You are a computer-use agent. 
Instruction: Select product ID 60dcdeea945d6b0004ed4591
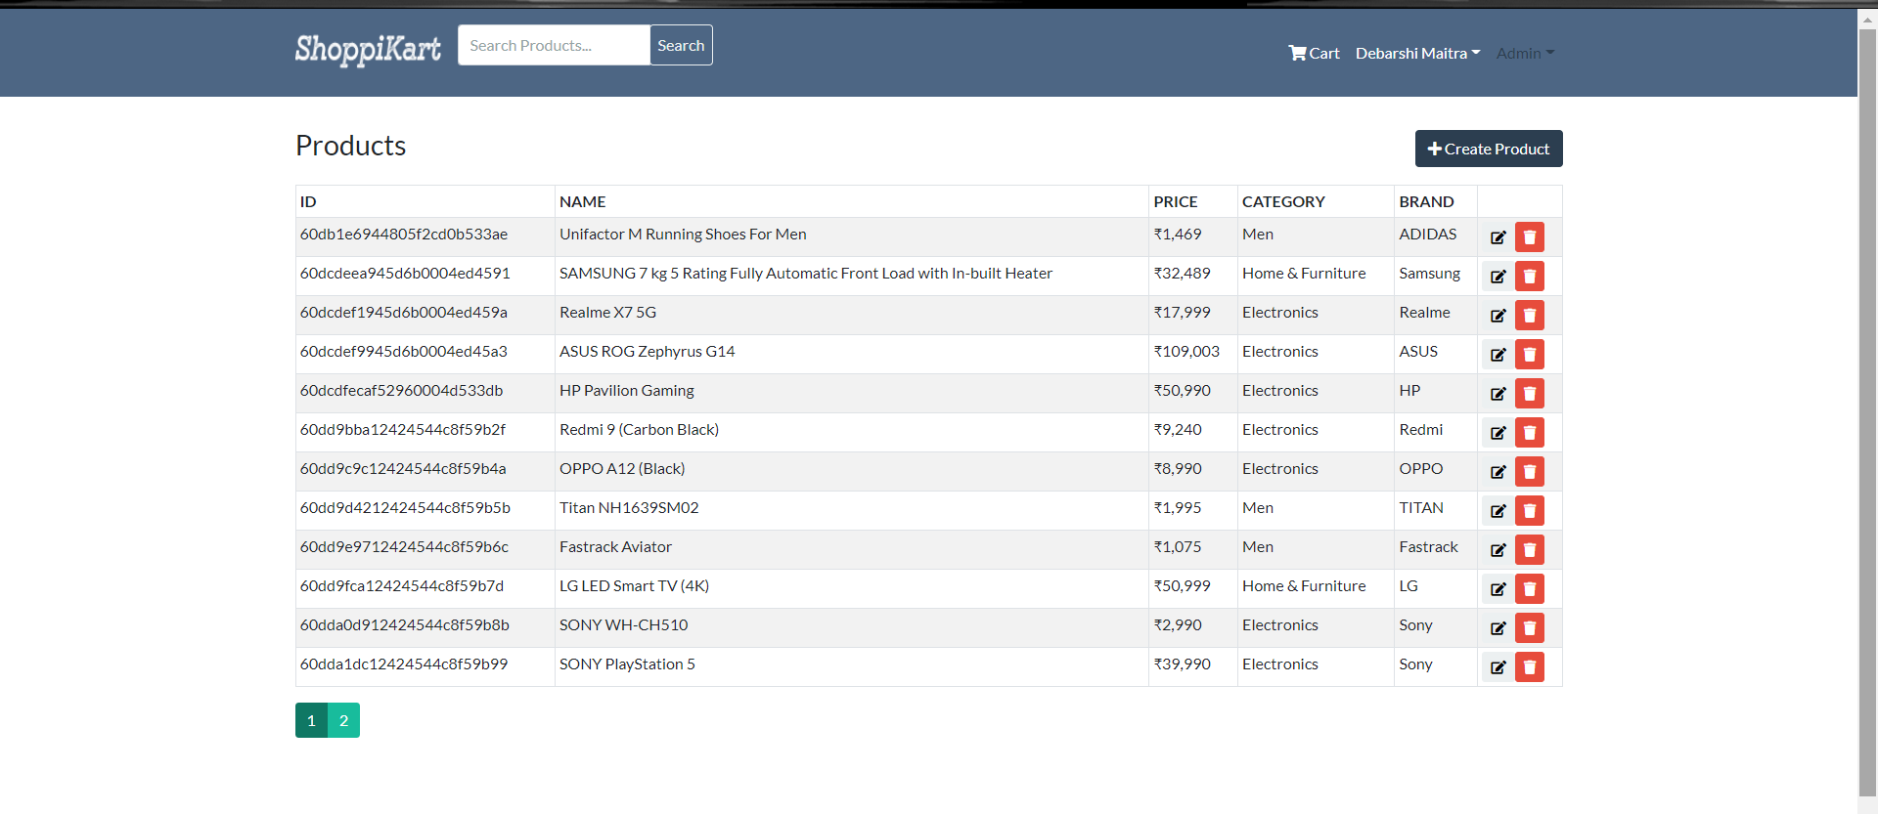(405, 274)
